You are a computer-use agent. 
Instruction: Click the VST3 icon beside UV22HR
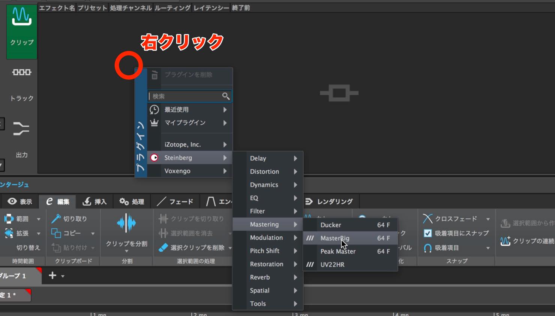310,264
